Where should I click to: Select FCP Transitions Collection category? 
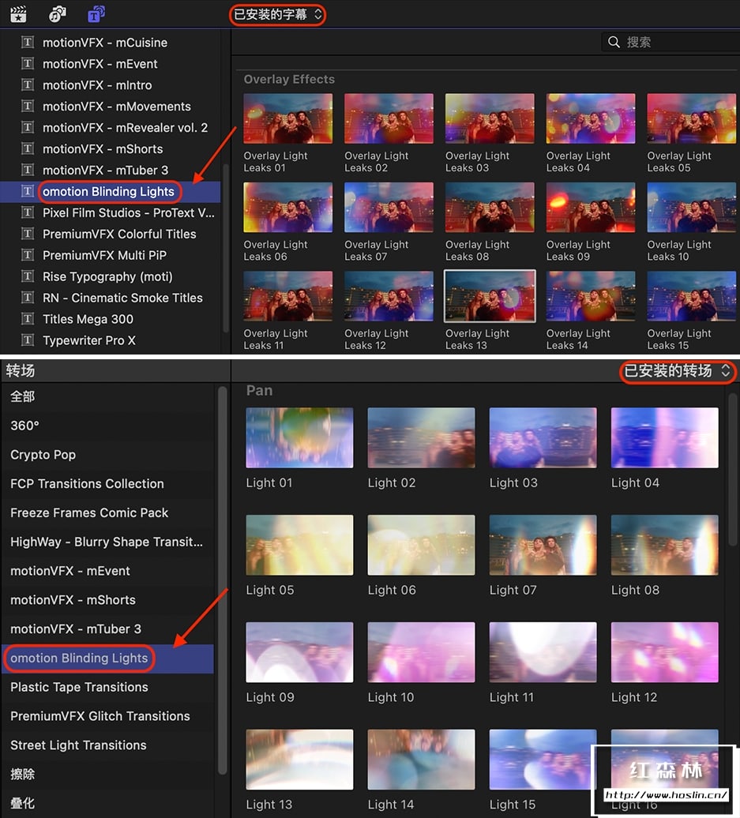click(107, 483)
